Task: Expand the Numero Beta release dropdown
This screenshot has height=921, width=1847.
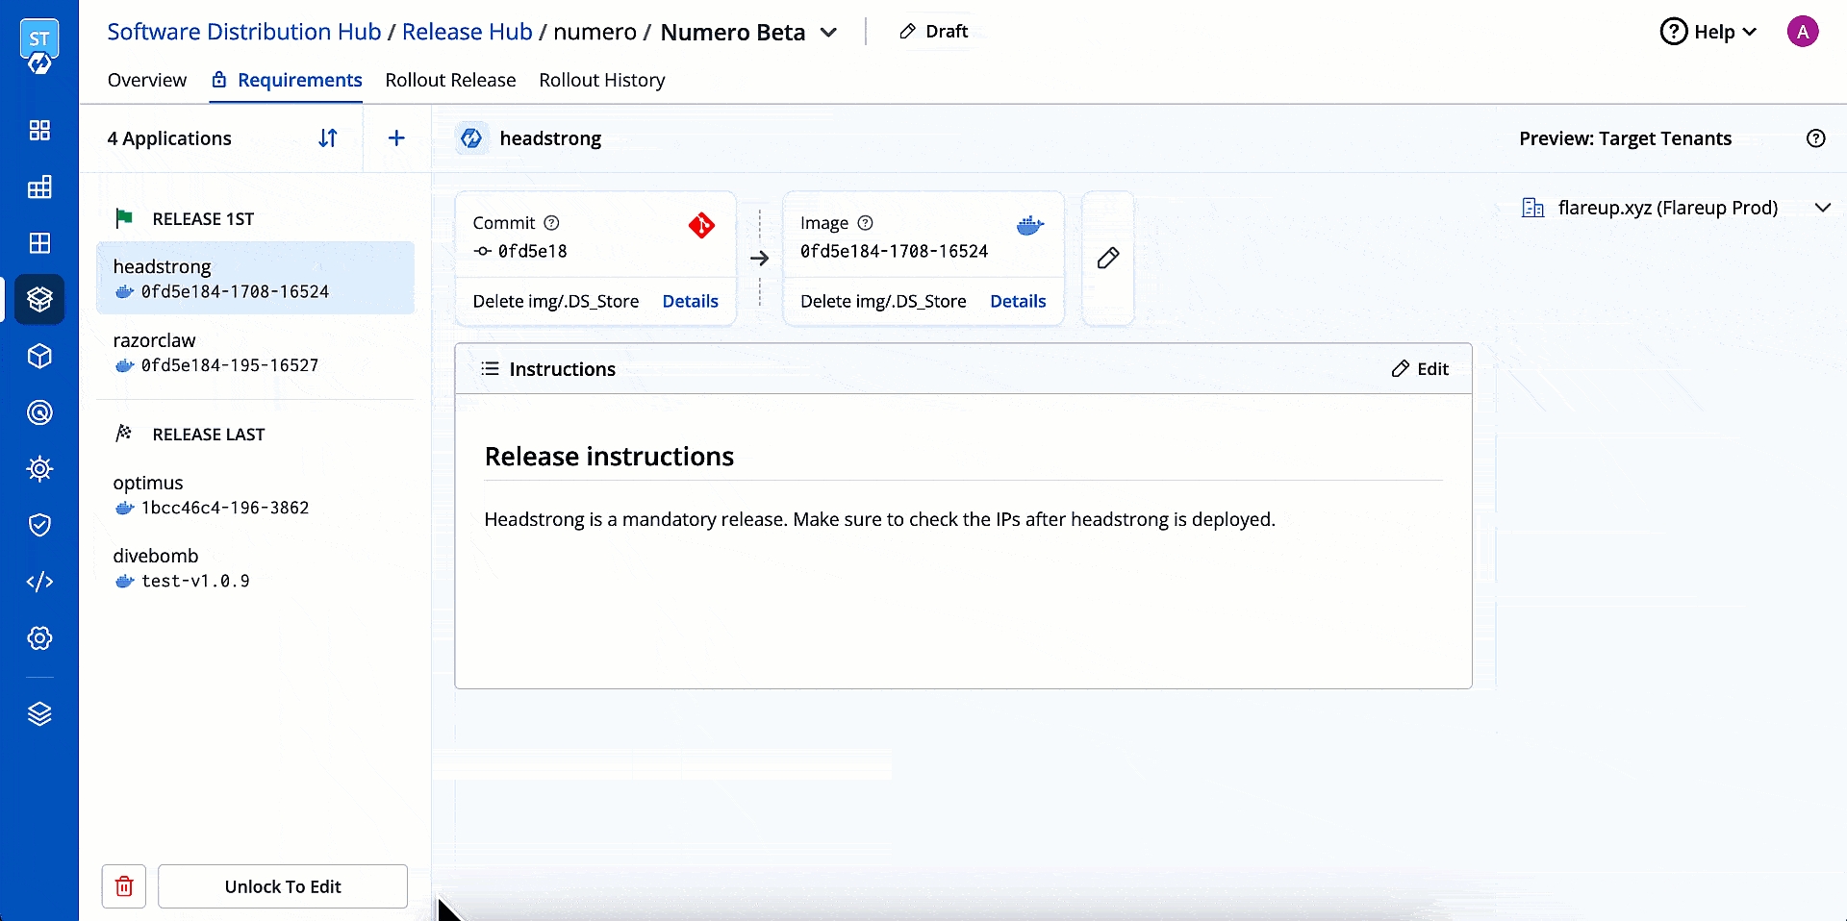Action: point(828,33)
